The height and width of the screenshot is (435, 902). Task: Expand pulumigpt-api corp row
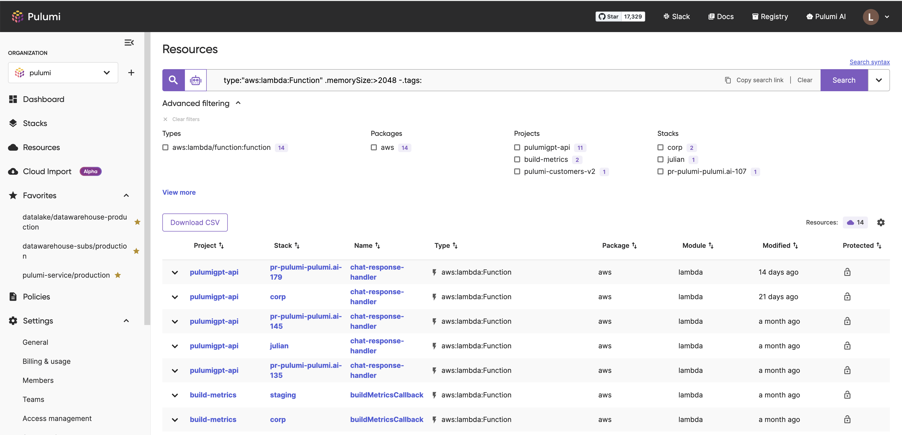point(175,297)
